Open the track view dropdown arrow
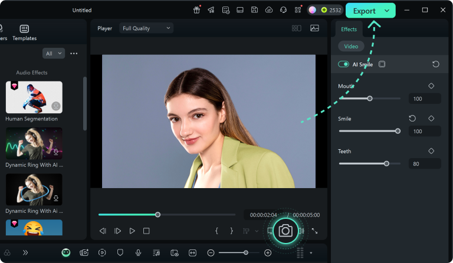 [311, 253]
